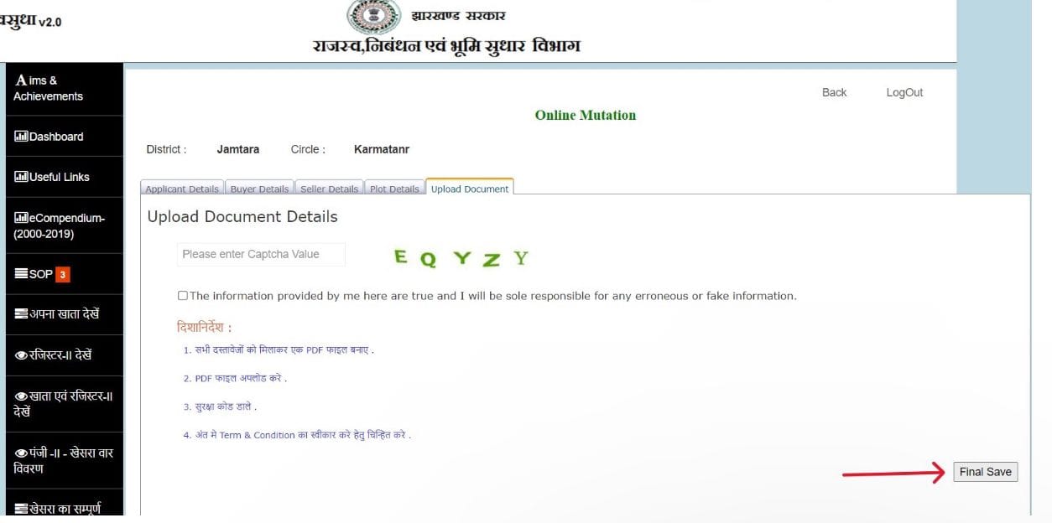Open अपना खाता देखें sidebar entry

coord(57,314)
